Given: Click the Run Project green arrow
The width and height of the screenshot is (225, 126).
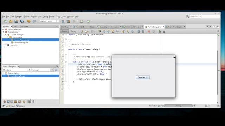Looking at the screenshot, I should point(74,21).
